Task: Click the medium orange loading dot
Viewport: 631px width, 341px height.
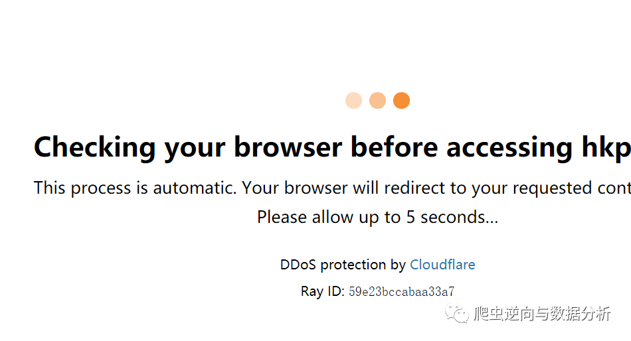Action: click(x=377, y=101)
